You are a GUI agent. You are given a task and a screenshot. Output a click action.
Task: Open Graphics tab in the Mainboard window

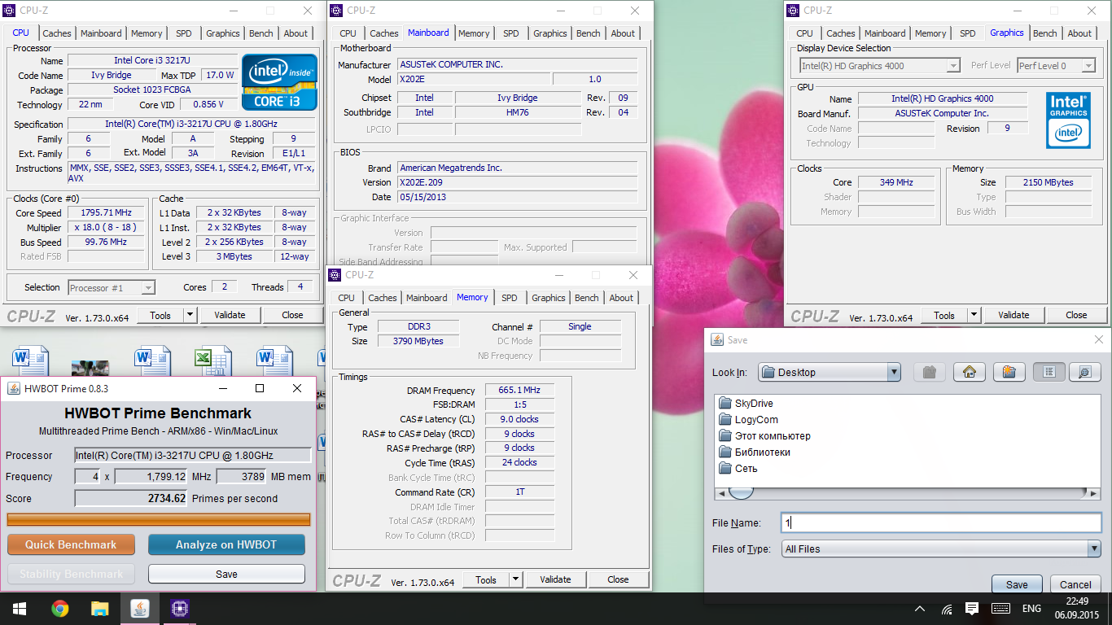point(550,33)
